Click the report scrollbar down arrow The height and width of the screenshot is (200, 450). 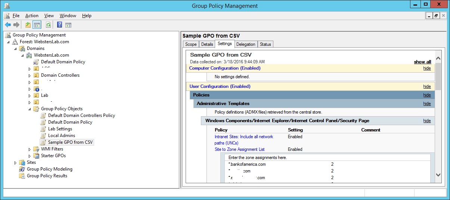click(x=438, y=175)
